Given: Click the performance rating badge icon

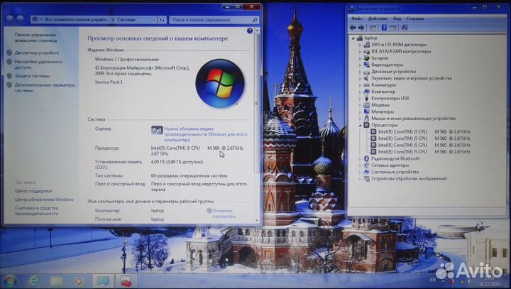Looking at the screenshot, I should pyautogui.click(x=157, y=131).
